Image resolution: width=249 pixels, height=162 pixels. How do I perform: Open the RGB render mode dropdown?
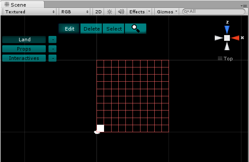coord(75,12)
